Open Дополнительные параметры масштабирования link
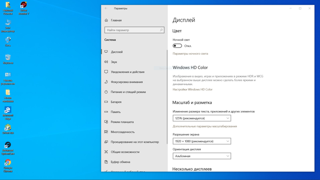This screenshot has width=320, height=180. pyautogui.click(x=205, y=126)
